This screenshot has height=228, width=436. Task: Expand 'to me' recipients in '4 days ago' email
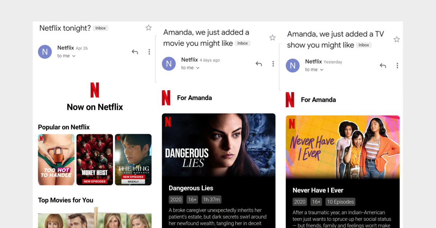click(190, 68)
